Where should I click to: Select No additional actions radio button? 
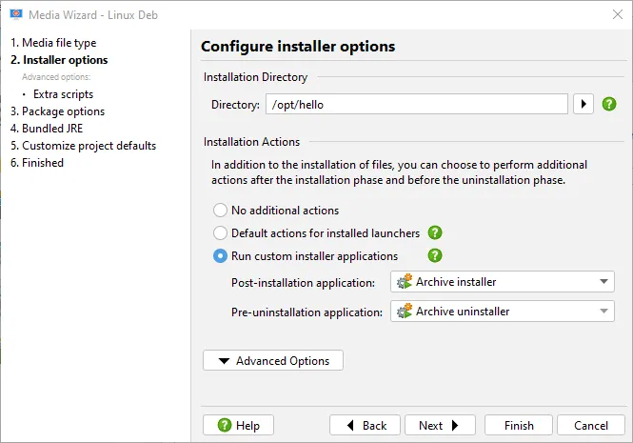[220, 211]
